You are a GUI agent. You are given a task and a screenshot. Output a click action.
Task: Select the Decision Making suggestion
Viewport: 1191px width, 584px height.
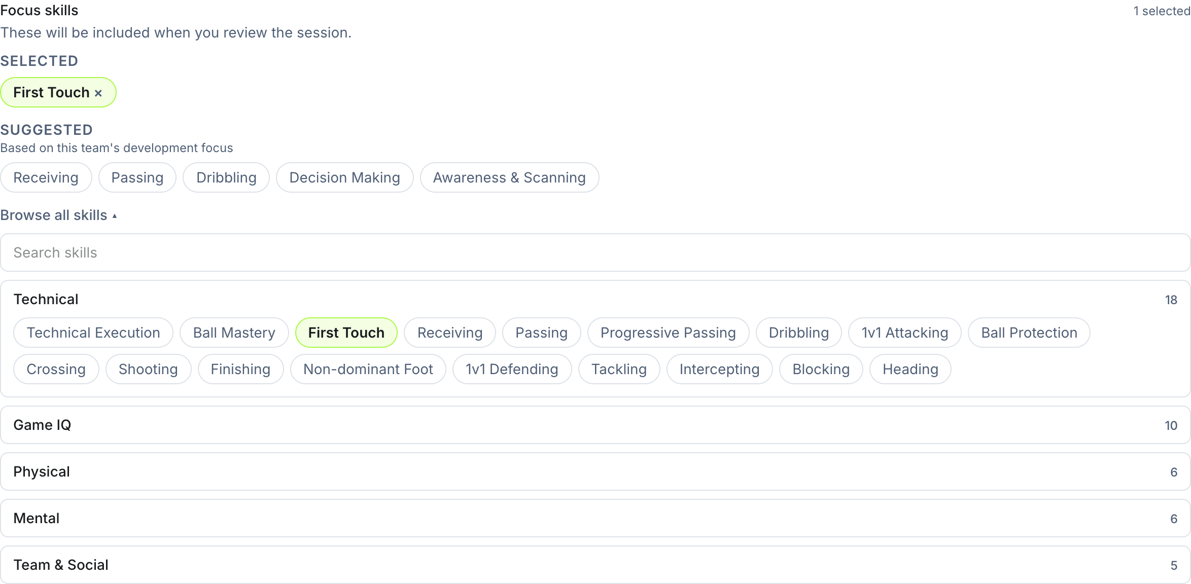345,177
